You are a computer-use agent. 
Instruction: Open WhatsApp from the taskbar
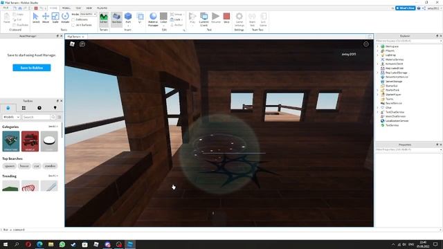point(62,244)
